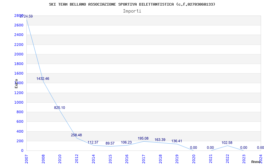This screenshot has height=165, width=264.
Task: Click the chart title 'SKI TEAM BELLANO'
Action: [132, 4]
